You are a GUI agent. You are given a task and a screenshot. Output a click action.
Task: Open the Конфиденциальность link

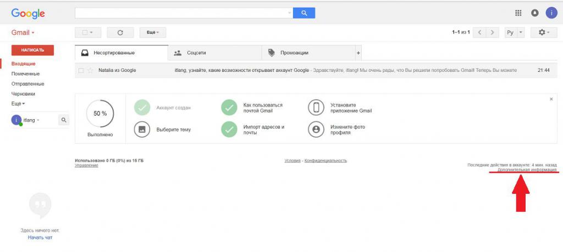[325, 161]
